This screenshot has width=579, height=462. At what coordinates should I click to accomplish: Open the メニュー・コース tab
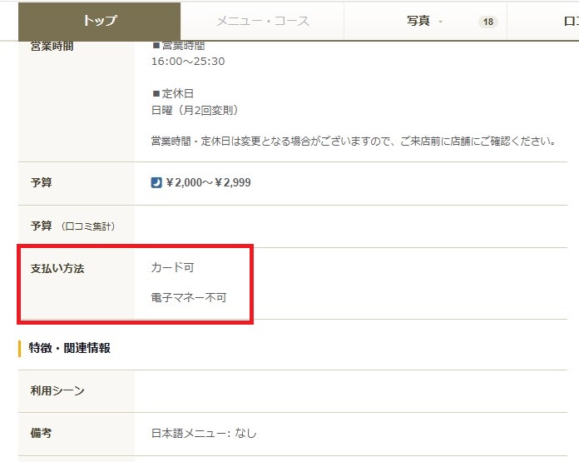click(x=262, y=21)
